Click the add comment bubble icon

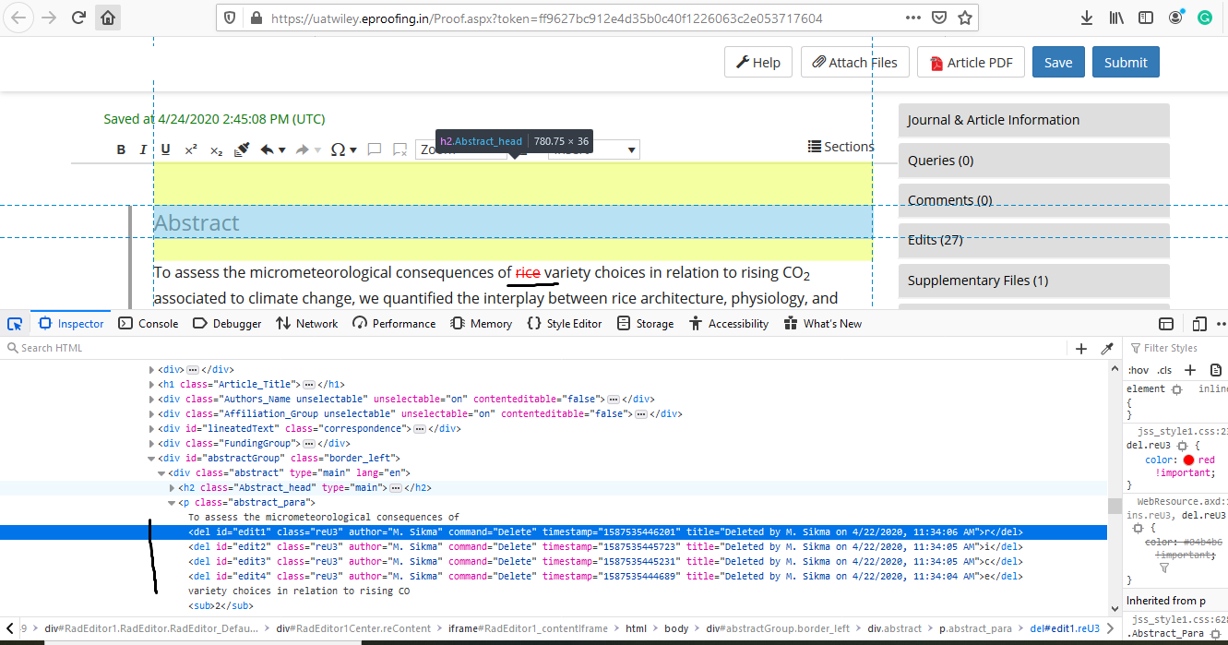coord(375,149)
